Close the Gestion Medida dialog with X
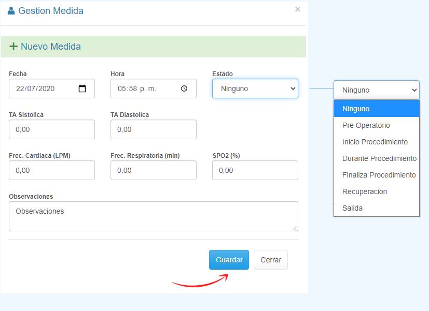This screenshot has height=311, width=429. point(298,9)
